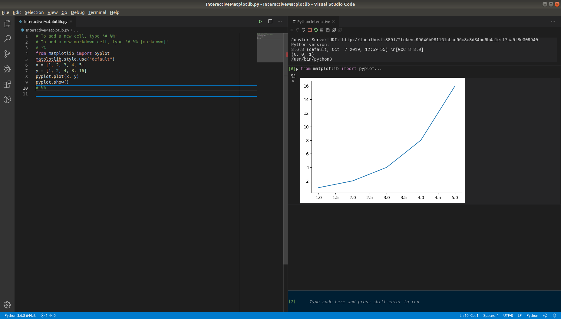Split the editor window
Image resolution: width=561 pixels, height=319 pixels.
coord(270,21)
